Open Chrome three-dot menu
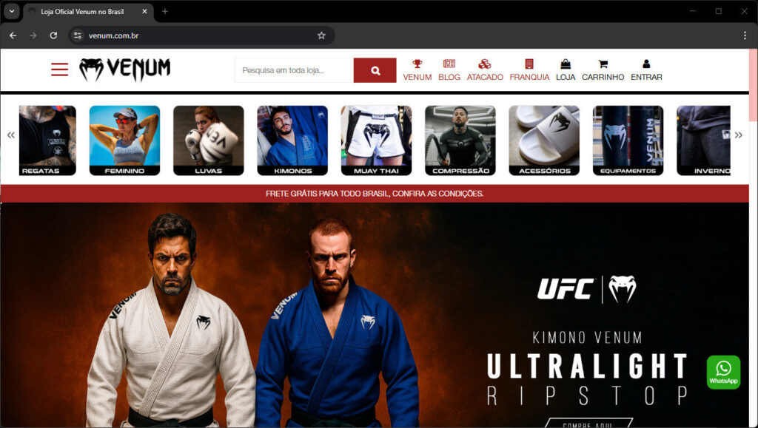The image size is (758, 428). [745, 35]
